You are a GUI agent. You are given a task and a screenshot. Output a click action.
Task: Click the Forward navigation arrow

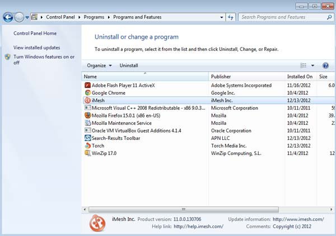coord(19,17)
